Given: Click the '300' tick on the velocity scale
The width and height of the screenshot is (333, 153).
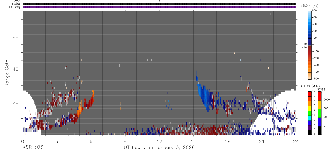Looking at the screenshot, I should tap(315, 24).
